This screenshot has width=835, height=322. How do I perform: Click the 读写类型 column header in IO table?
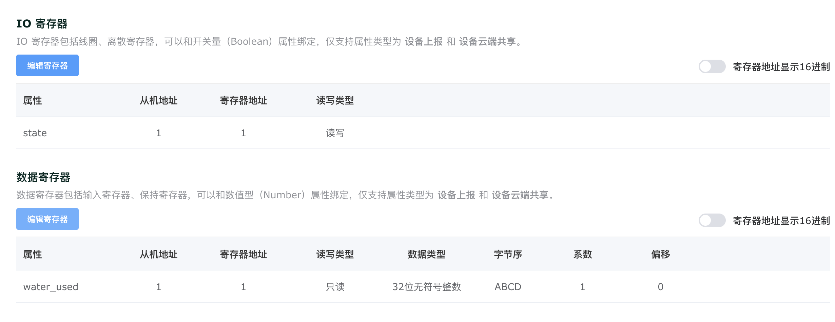pyautogui.click(x=335, y=100)
